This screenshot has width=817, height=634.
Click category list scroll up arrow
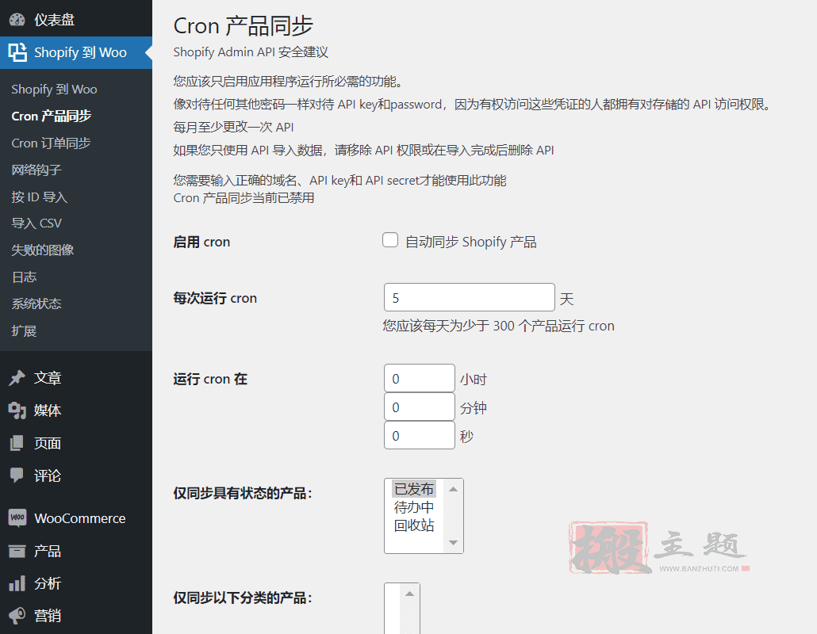pos(409,594)
